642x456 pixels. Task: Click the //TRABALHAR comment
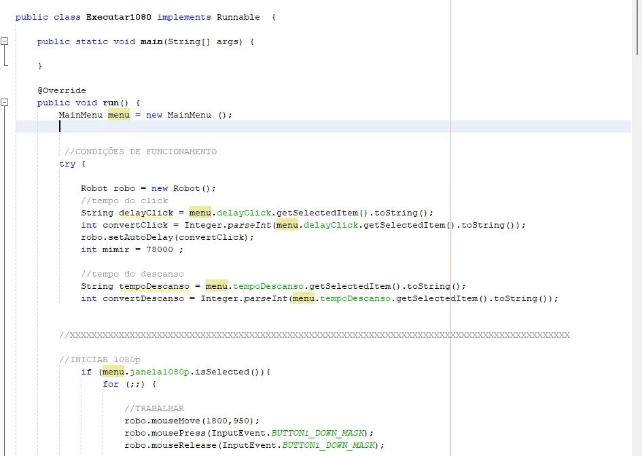point(154,408)
